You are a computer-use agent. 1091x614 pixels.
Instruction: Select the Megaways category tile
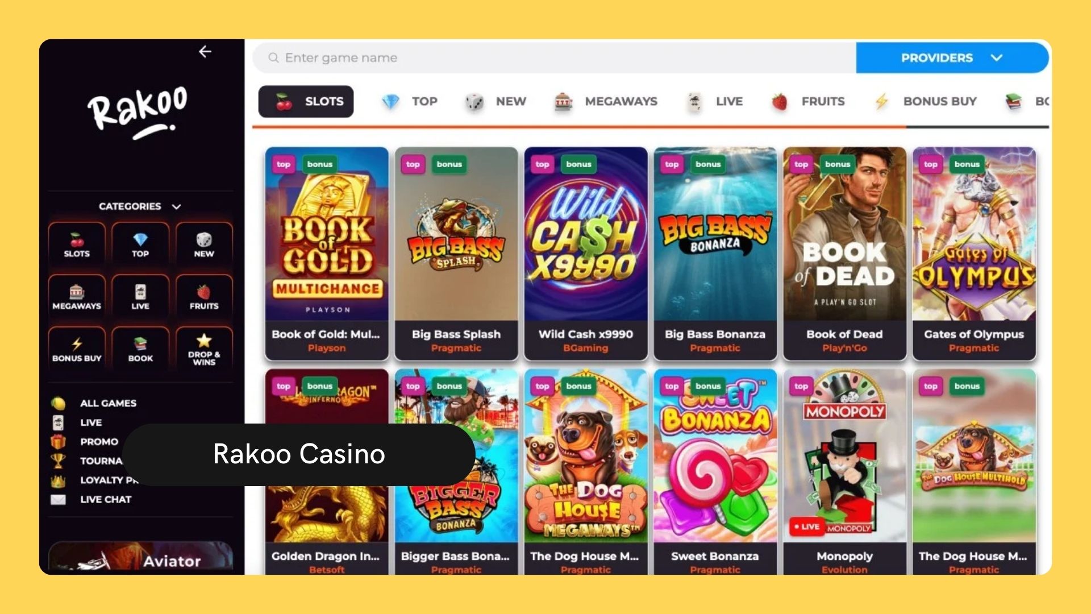coord(77,296)
